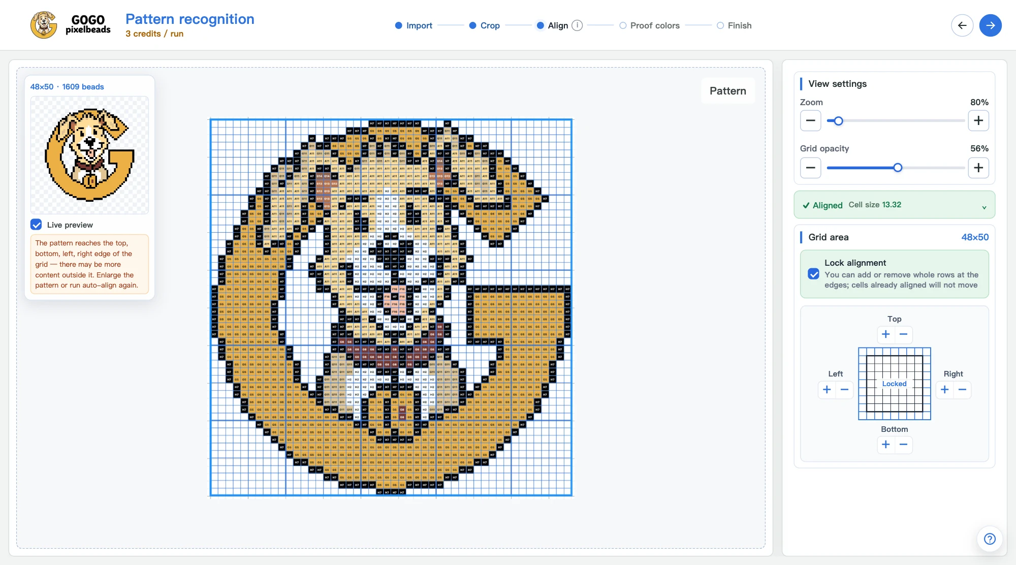This screenshot has height=565, width=1016.
Task: Click the bead pattern grid canvas
Action: [x=391, y=307]
